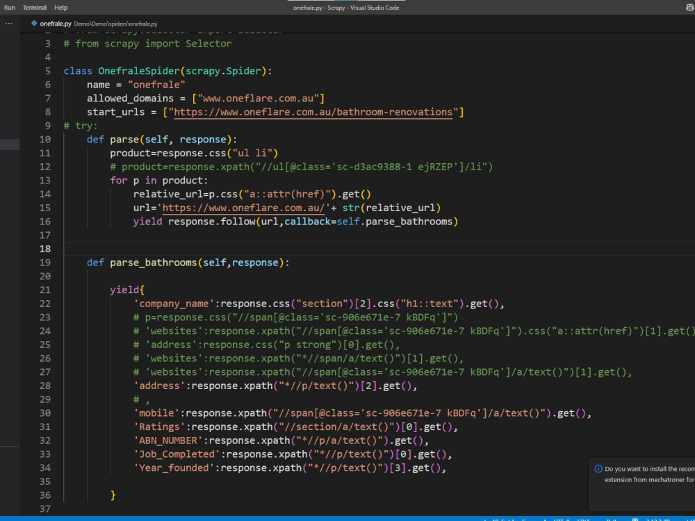Follow the oneflare.com.au URL on line 15
This screenshot has height=521, width=695.
pos(243,208)
